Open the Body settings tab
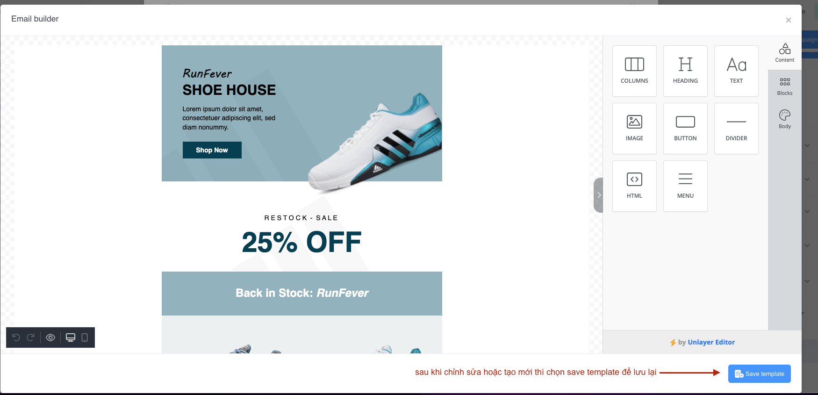The image size is (818, 395). [x=785, y=120]
